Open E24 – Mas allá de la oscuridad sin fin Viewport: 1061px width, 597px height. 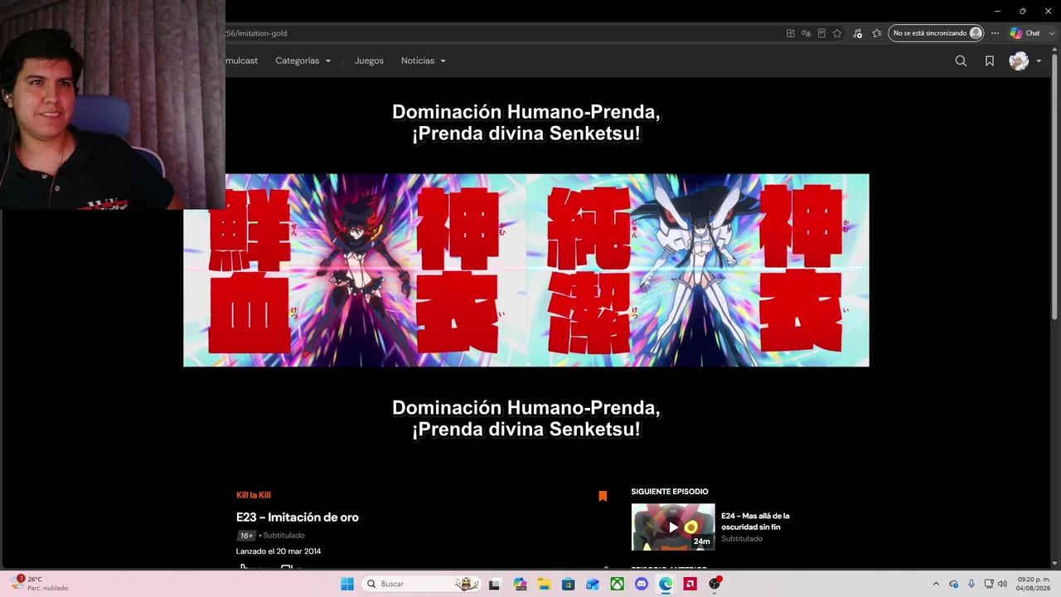[x=755, y=522]
